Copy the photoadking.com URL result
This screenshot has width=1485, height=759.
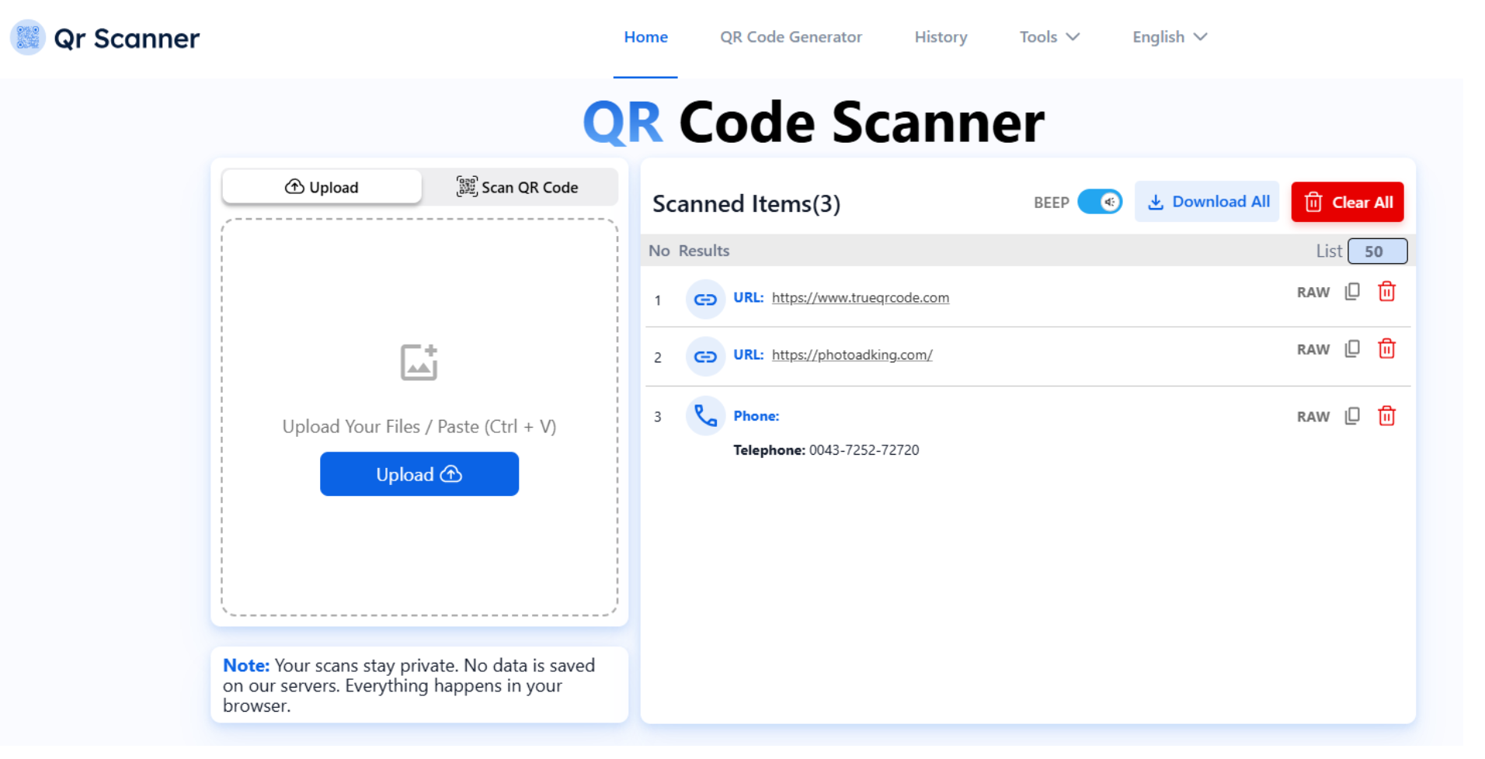(x=1351, y=349)
